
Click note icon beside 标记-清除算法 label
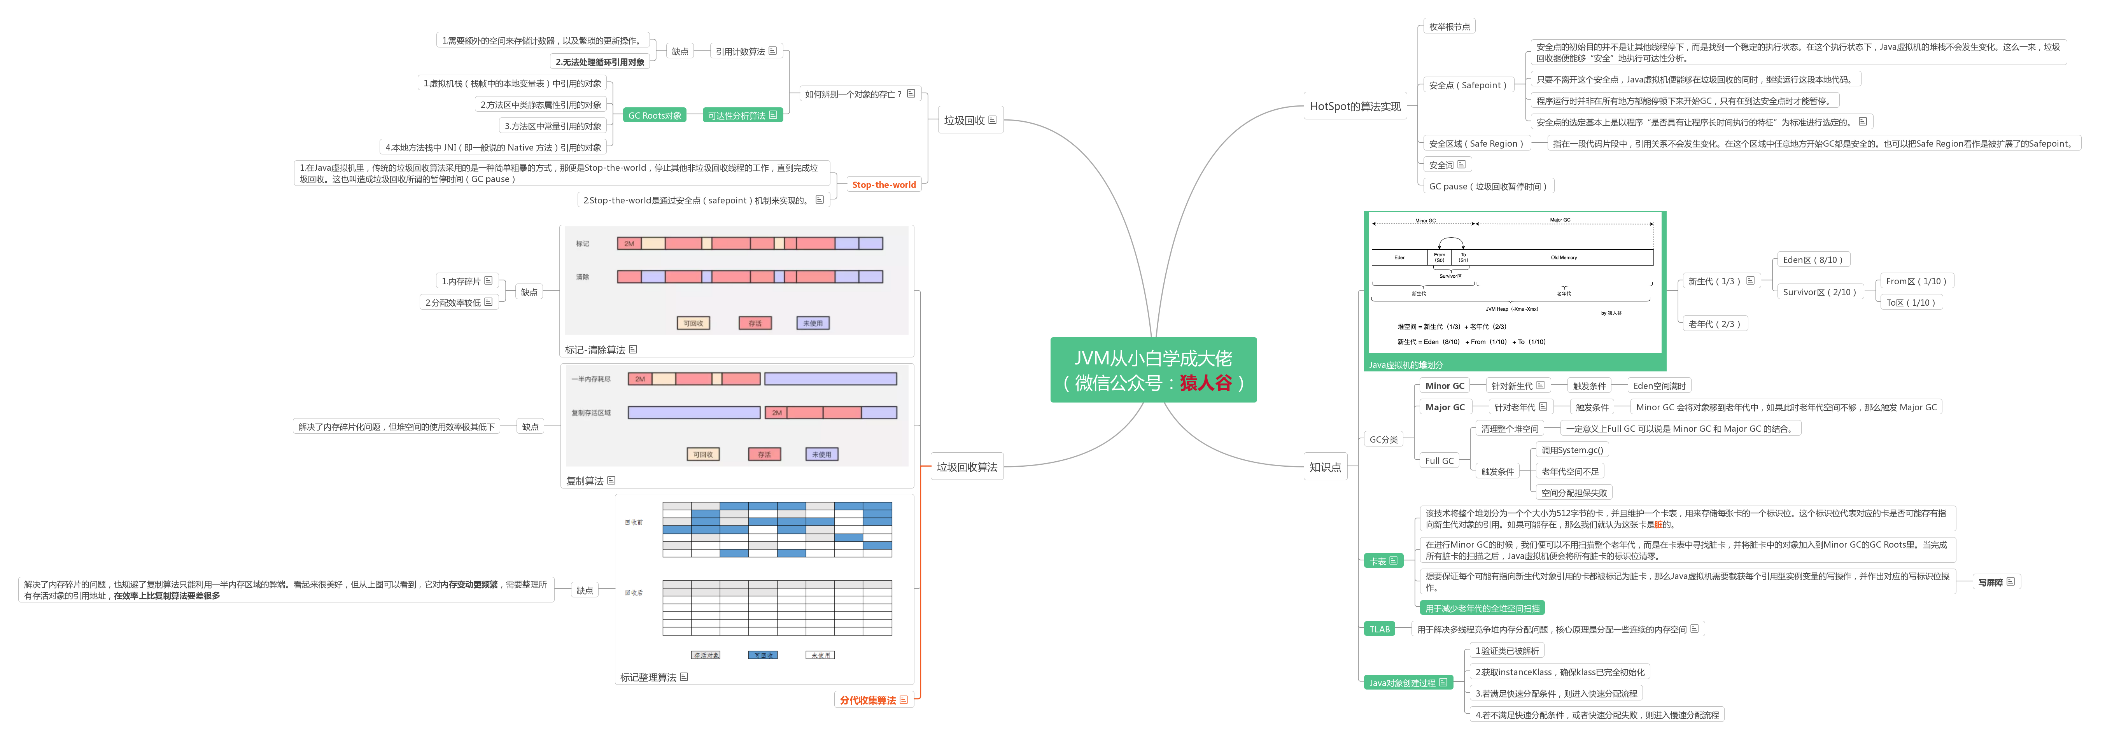pyautogui.click(x=633, y=349)
